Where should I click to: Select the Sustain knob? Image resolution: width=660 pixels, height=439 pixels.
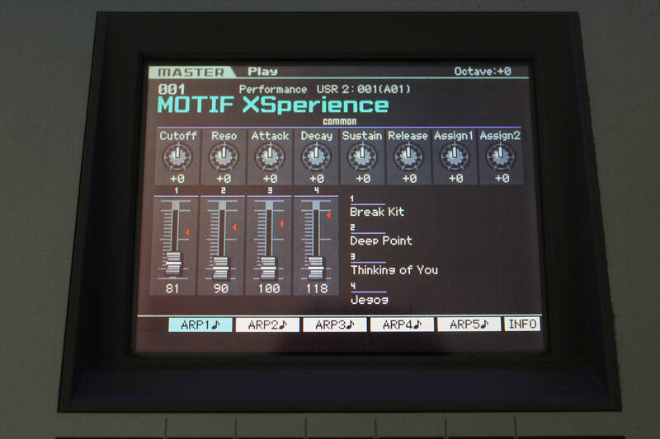click(362, 156)
